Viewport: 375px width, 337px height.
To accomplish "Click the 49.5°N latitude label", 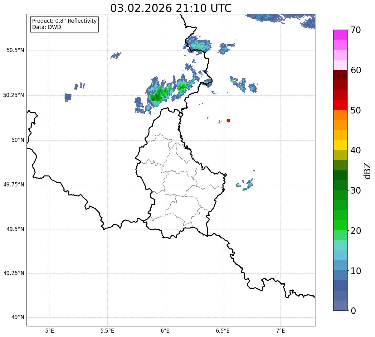I will click(x=15, y=229).
